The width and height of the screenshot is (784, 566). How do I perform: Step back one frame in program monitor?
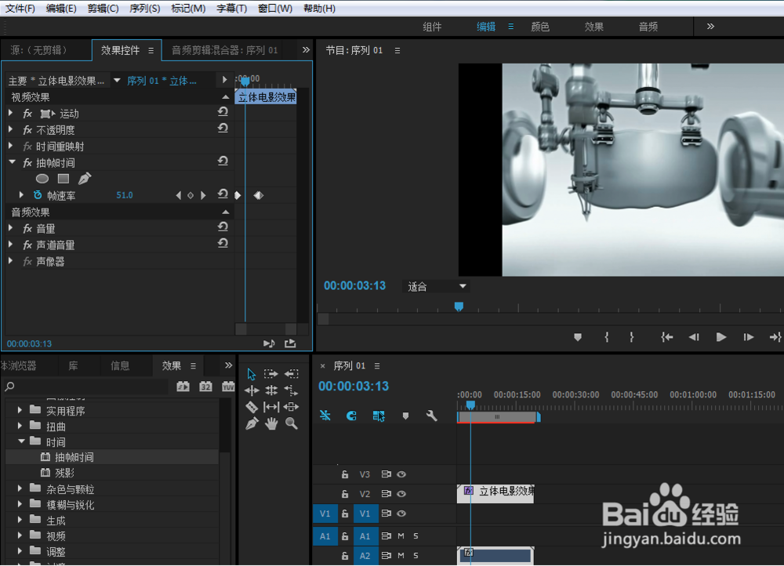(694, 337)
